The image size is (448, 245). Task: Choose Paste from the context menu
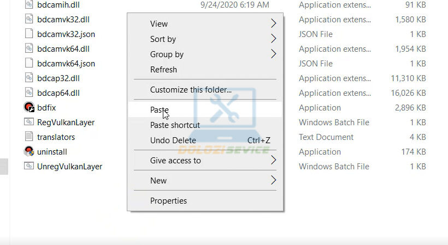(159, 110)
